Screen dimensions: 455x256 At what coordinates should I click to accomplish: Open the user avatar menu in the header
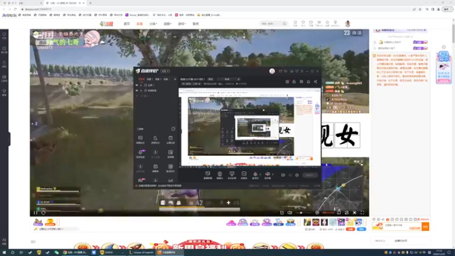(348, 23)
